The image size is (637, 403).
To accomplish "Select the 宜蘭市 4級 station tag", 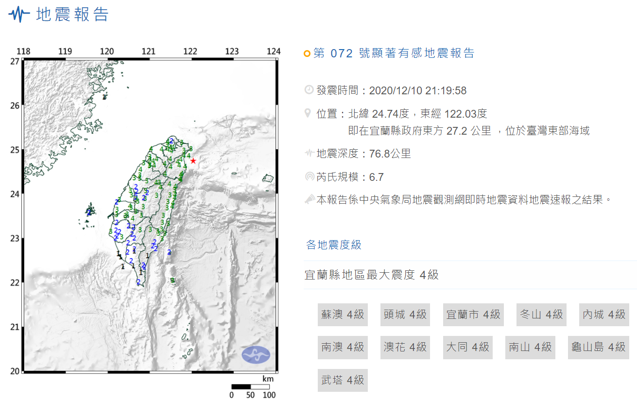I will tap(473, 315).
